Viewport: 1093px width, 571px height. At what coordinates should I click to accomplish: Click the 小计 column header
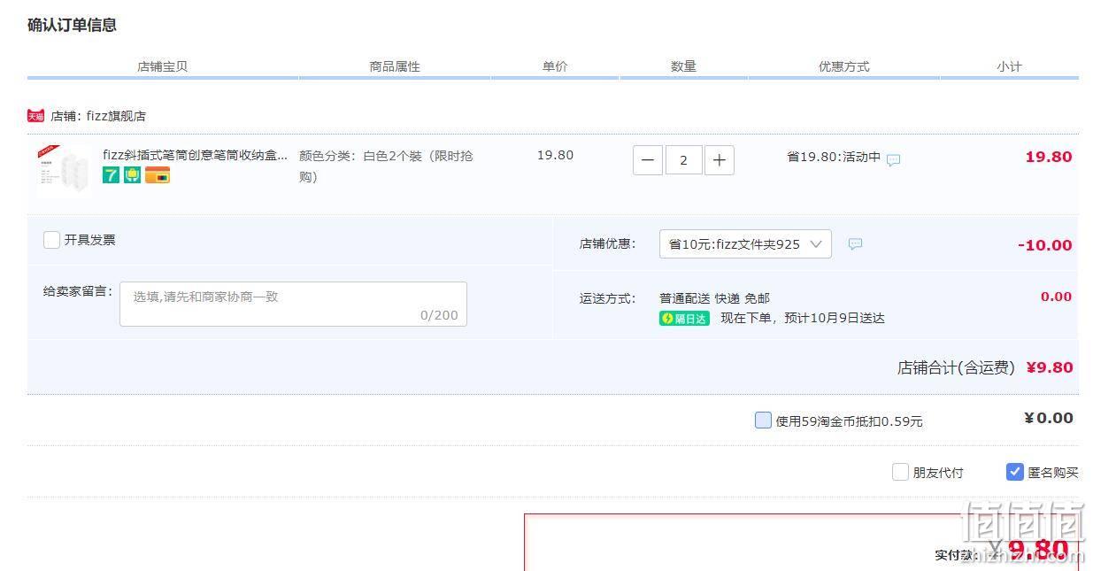(1009, 66)
